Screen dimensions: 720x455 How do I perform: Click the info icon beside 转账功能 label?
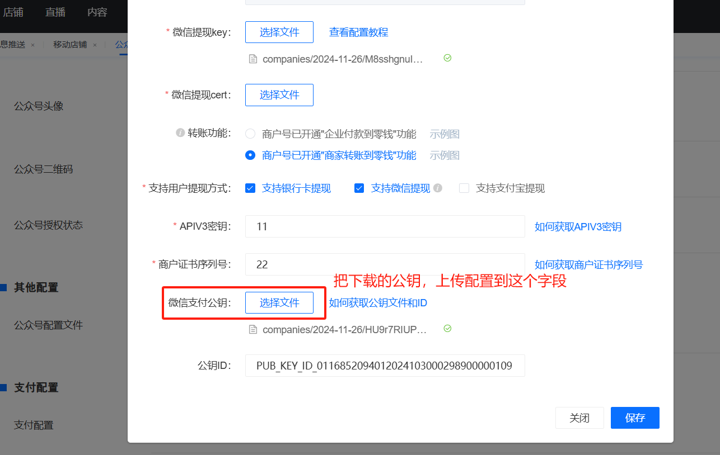coord(180,133)
